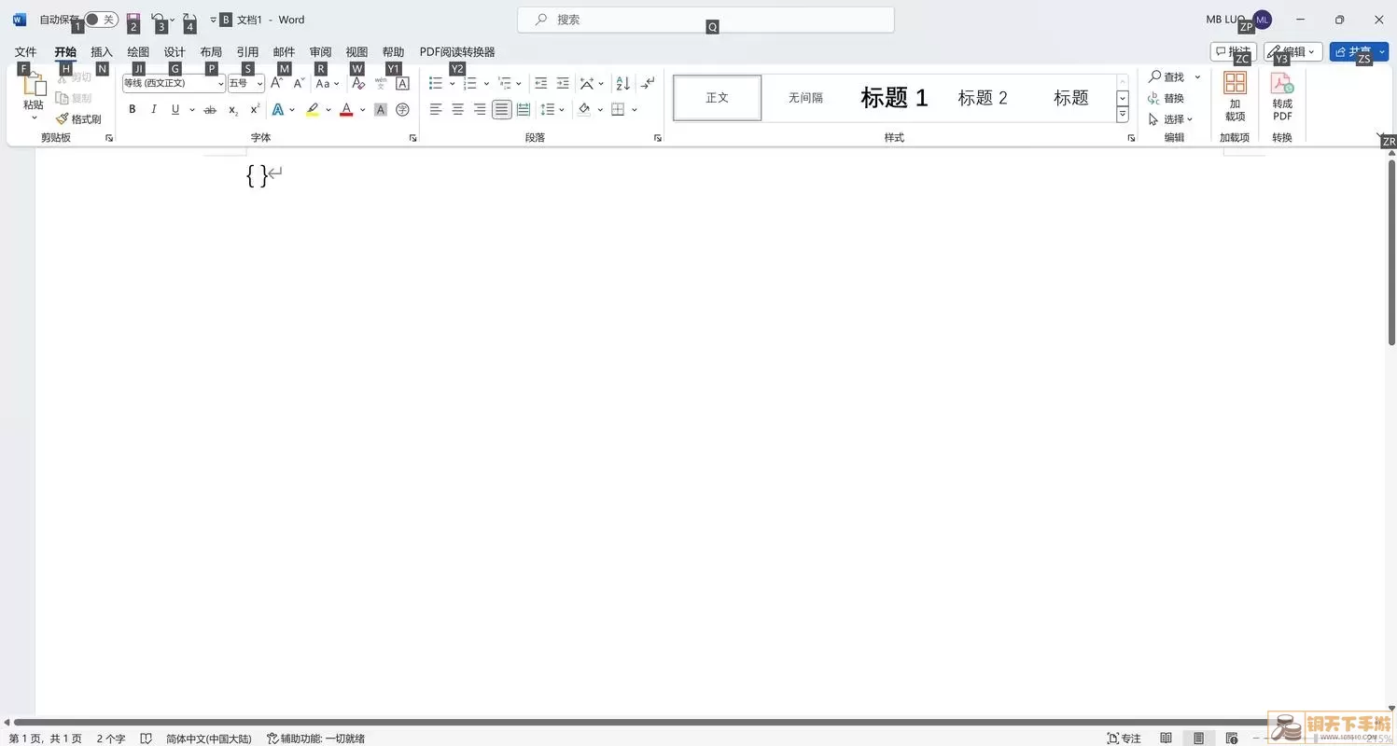Switch to the Insert (插入) tab
1397x746 pixels.
(x=102, y=52)
